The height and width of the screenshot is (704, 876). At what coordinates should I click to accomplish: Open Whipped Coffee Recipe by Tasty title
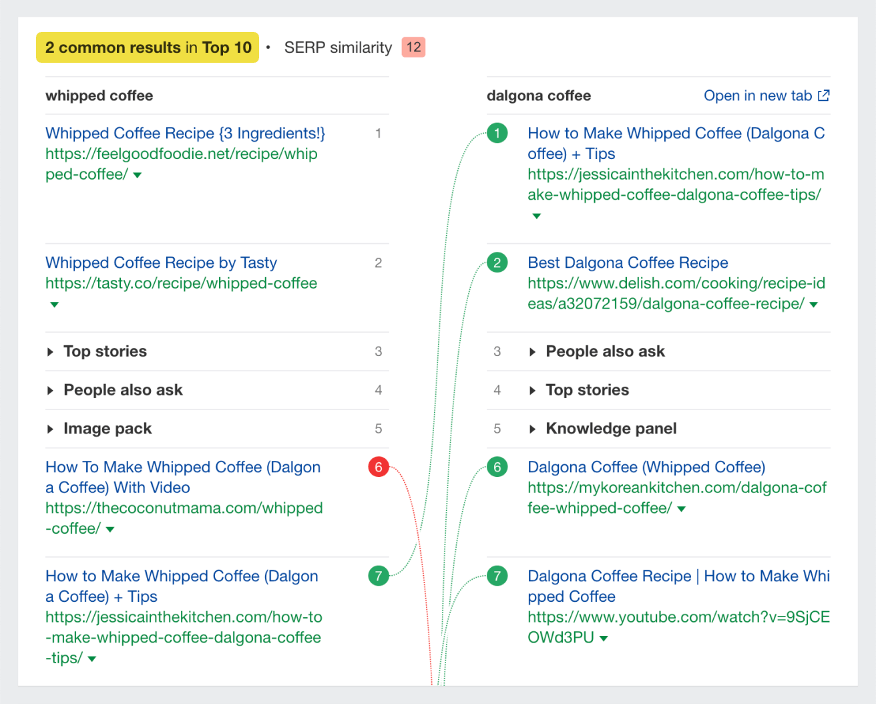click(x=161, y=262)
